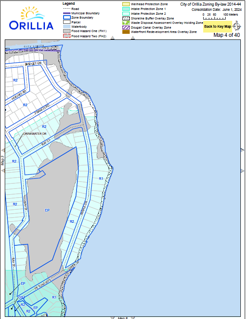The height and width of the screenshot is (319, 246).
Task: Select the 'Consolidation Date: June 1, 2024' text
Action: pyautogui.click(x=217, y=10)
